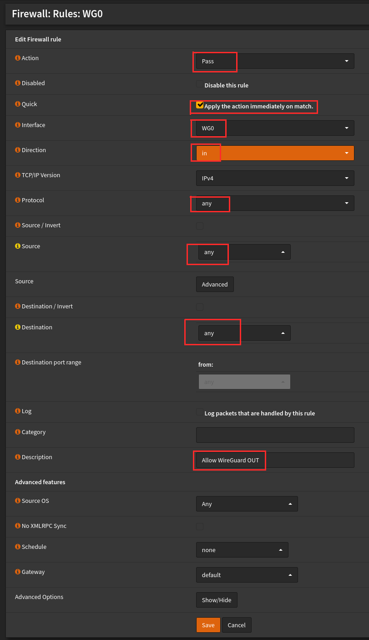Click the info icon next to Action
Viewport: 369px width, 640px height.
pos(18,58)
